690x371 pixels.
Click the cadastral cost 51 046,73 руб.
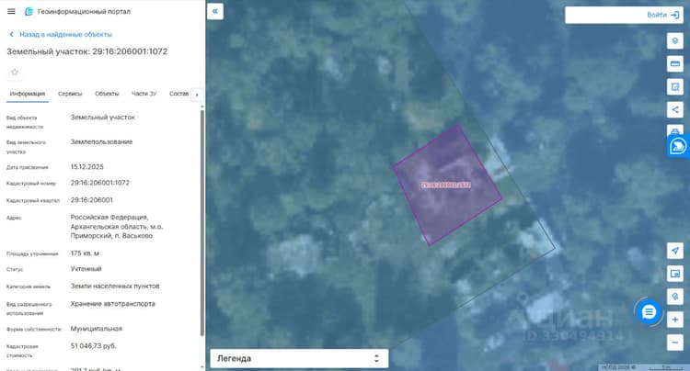(93, 346)
